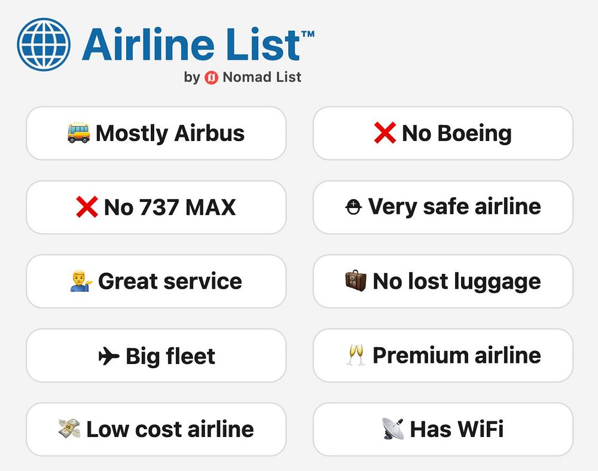Enable the Very safe airline filter
Viewport: 598px width, 471px height.
[x=443, y=207]
